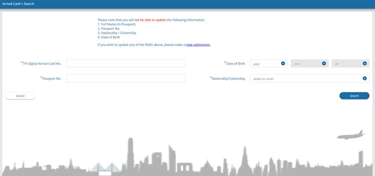This screenshot has width=375, height=176.
Task: Click into the Passport No. text field
Action: click(x=126, y=78)
